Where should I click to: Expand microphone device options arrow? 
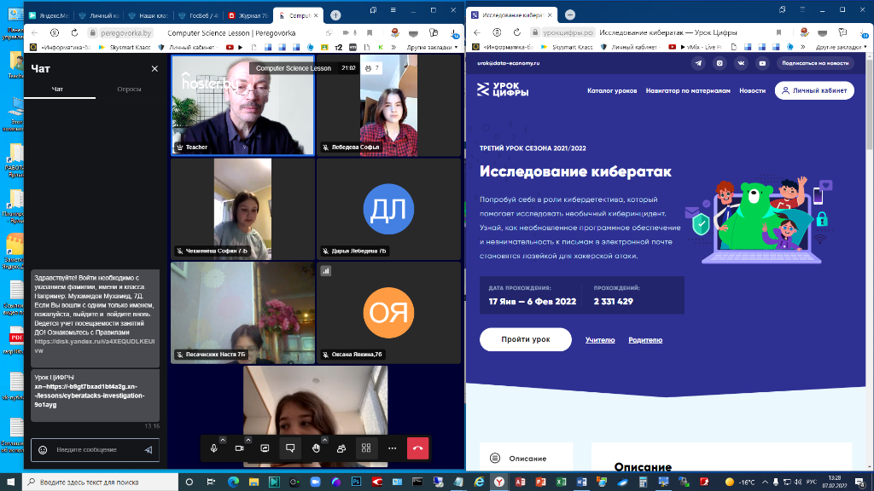click(x=223, y=440)
